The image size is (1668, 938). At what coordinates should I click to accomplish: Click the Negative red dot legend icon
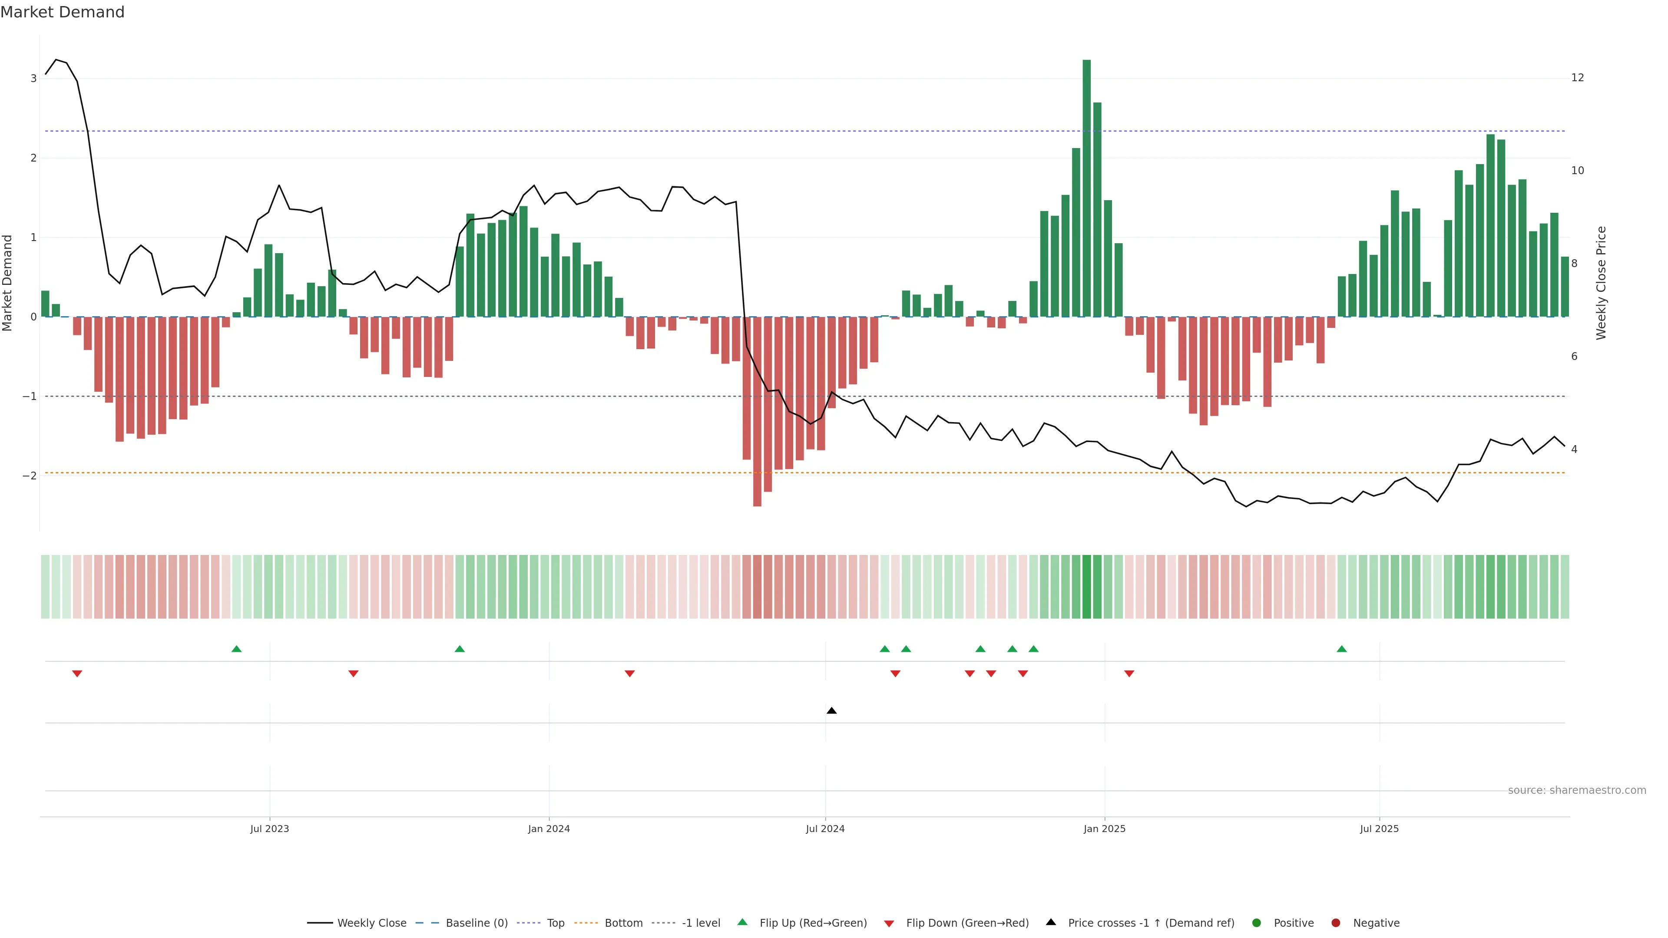1336,923
